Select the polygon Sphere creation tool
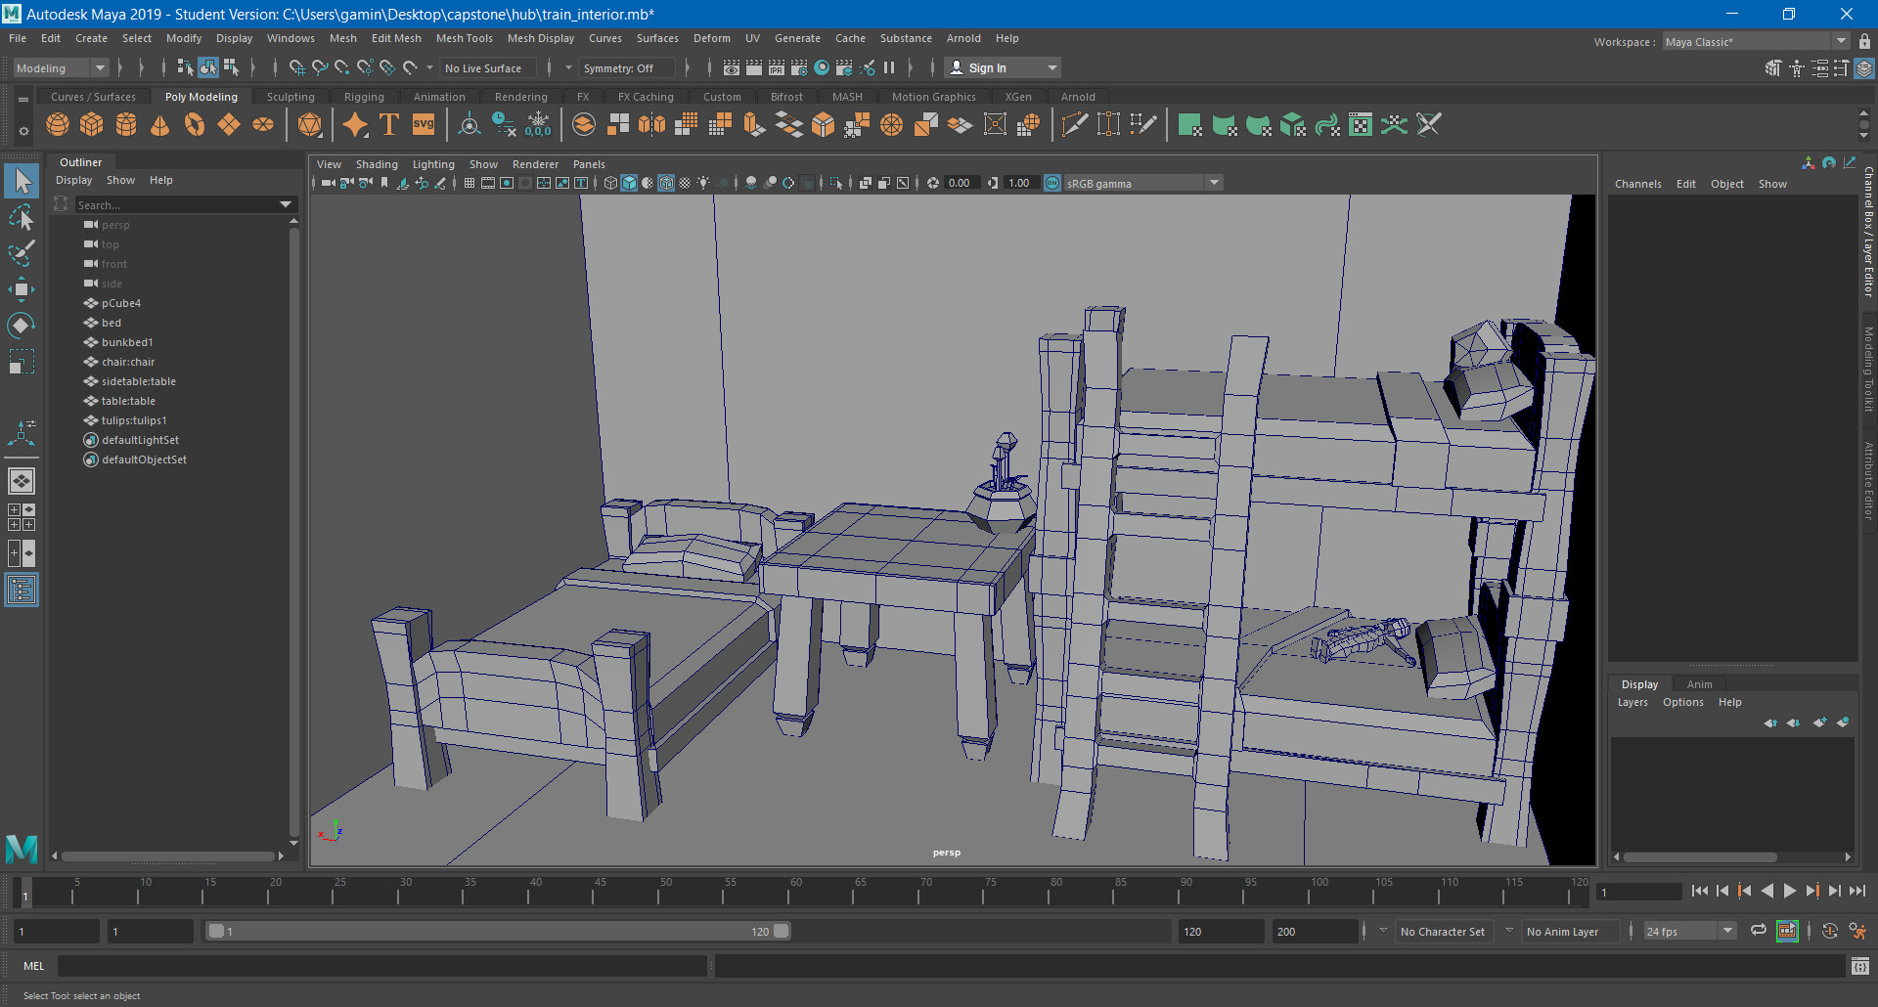This screenshot has height=1007, width=1878. (58, 124)
